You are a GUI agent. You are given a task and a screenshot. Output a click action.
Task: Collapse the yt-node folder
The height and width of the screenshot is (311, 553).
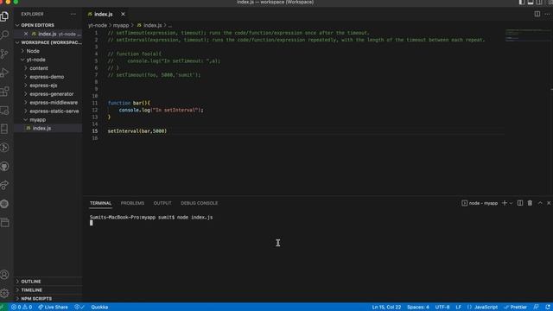[x=35, y=60]
